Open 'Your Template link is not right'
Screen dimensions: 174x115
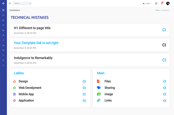36,43
